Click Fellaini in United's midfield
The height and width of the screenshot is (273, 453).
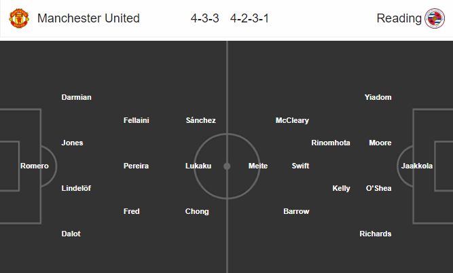137,120
